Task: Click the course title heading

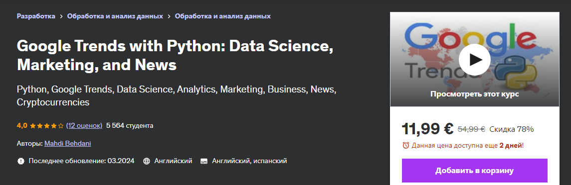Action: pos(175,55)
